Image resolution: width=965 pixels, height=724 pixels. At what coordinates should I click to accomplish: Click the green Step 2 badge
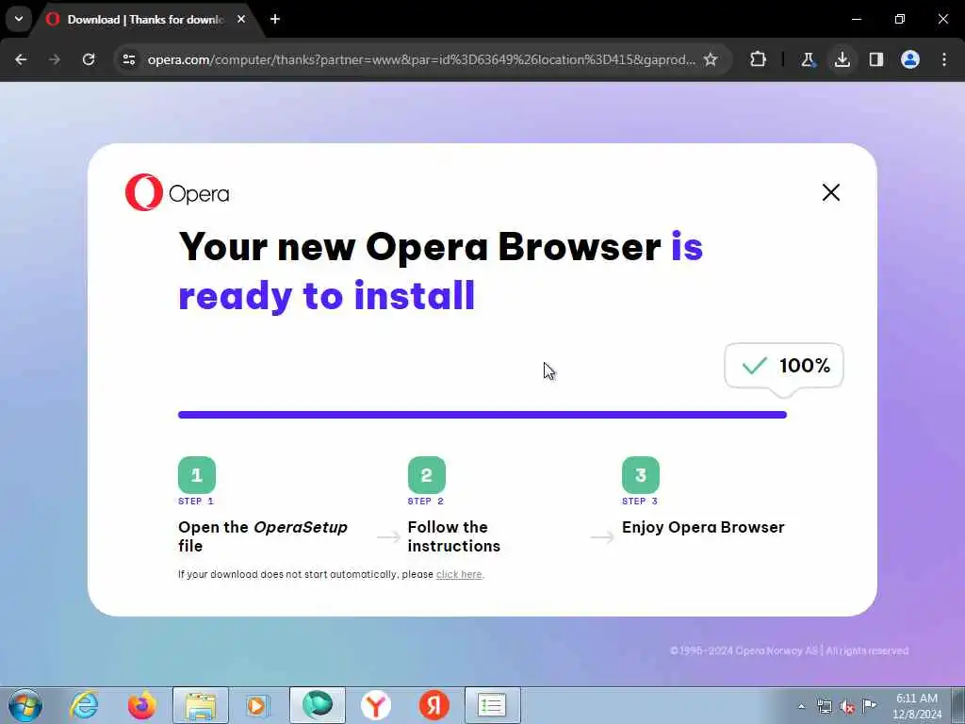tap(427, 475)
